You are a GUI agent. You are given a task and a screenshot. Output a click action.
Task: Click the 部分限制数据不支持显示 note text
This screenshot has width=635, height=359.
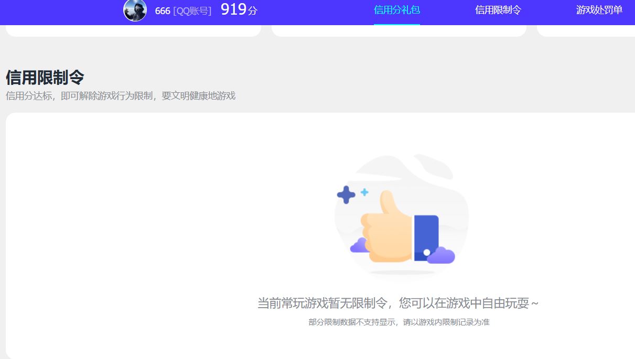[x=397, y=322]
